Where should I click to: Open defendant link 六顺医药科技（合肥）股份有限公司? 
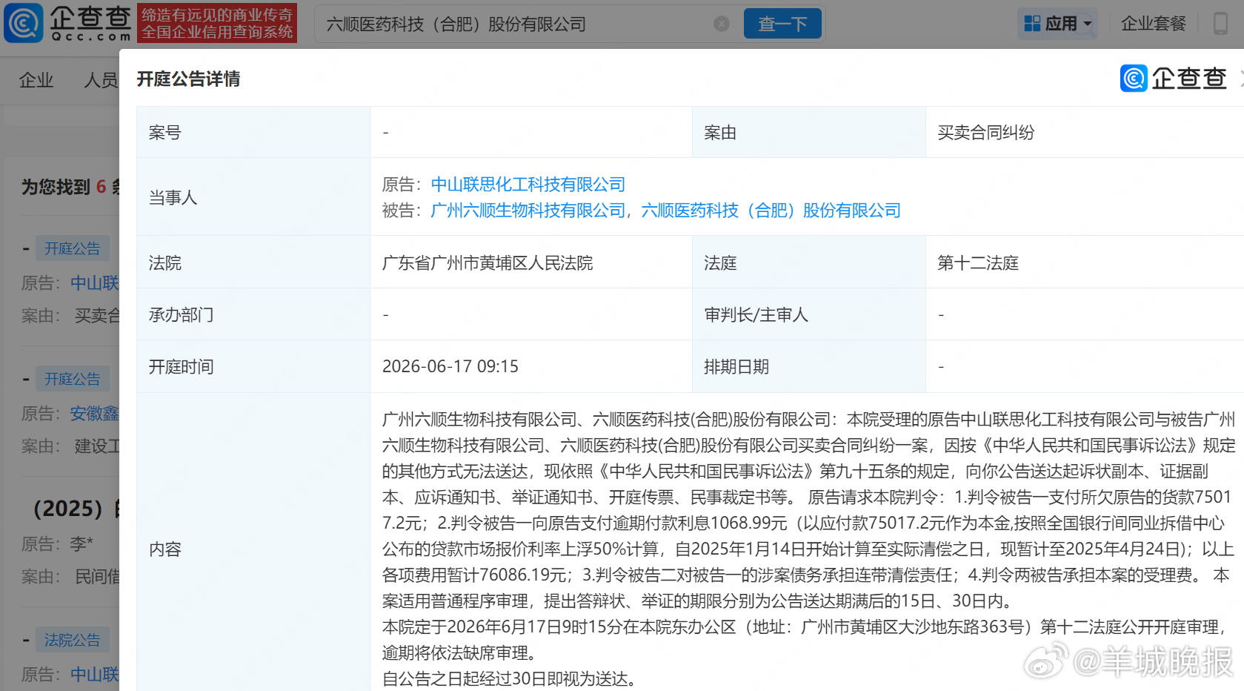pyautogui.click(x=771, y=211)
